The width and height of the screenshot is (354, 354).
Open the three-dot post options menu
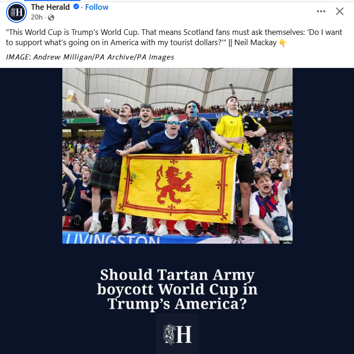pos(321,11)
